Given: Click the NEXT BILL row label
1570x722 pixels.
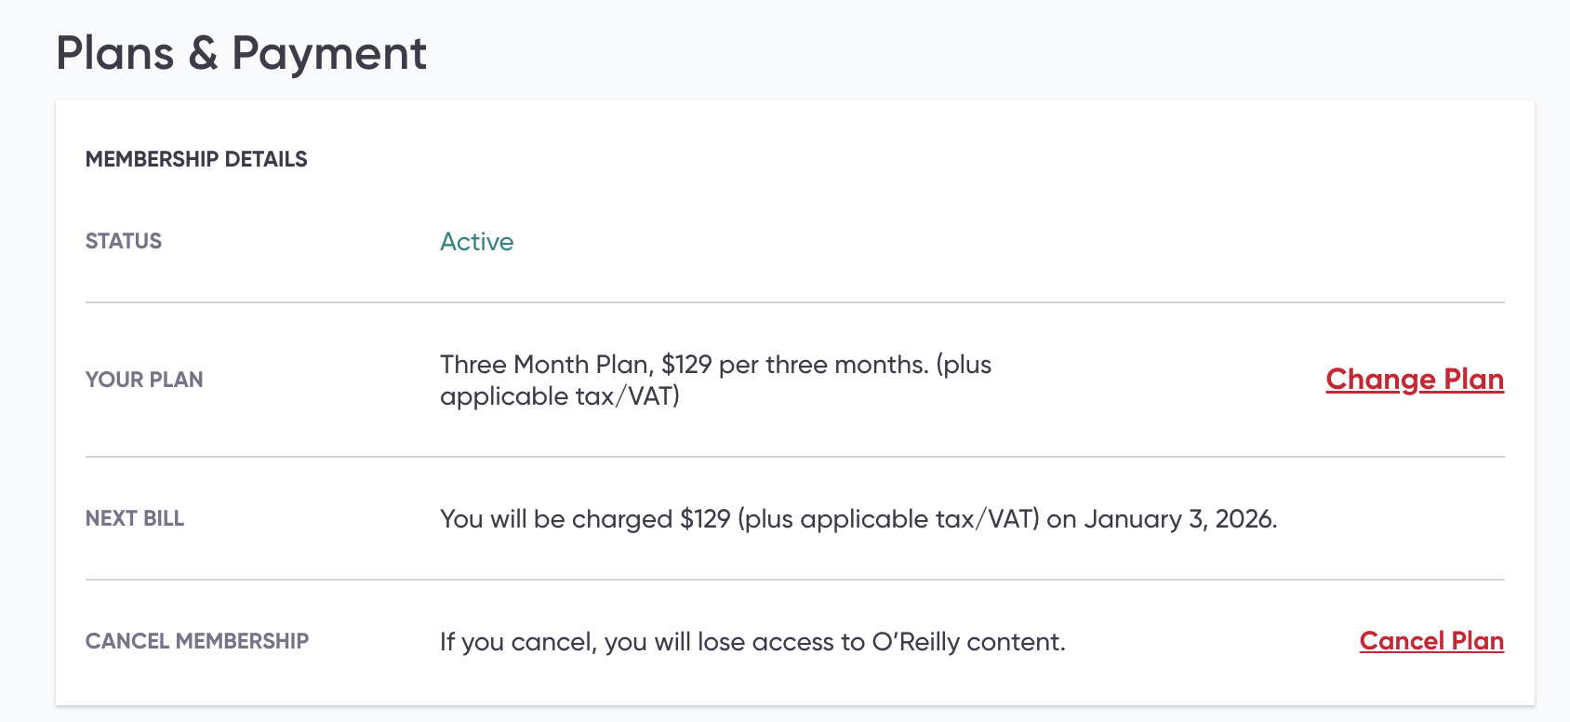Looking at the screenshot, I should 135,518.
